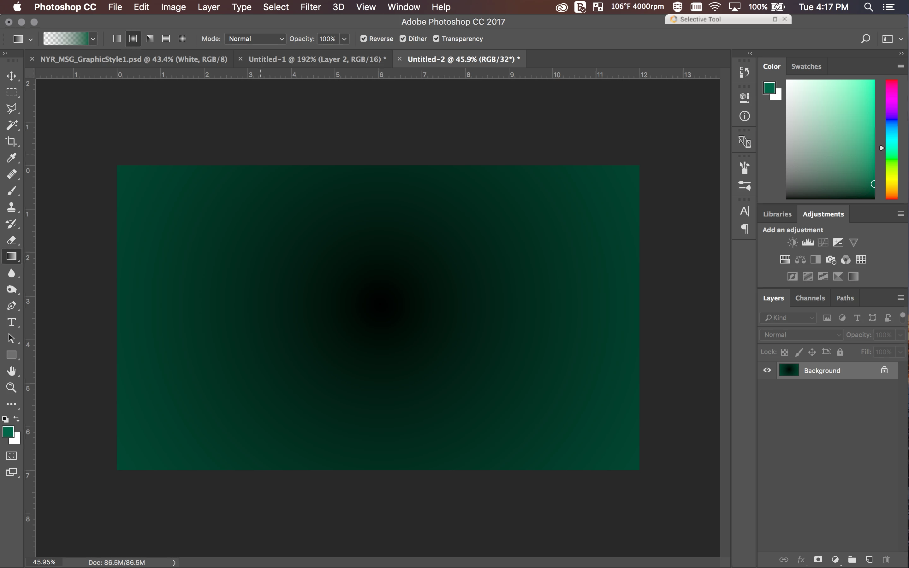Select the Eraser tool
909x568 pixels.
point(11,240)
